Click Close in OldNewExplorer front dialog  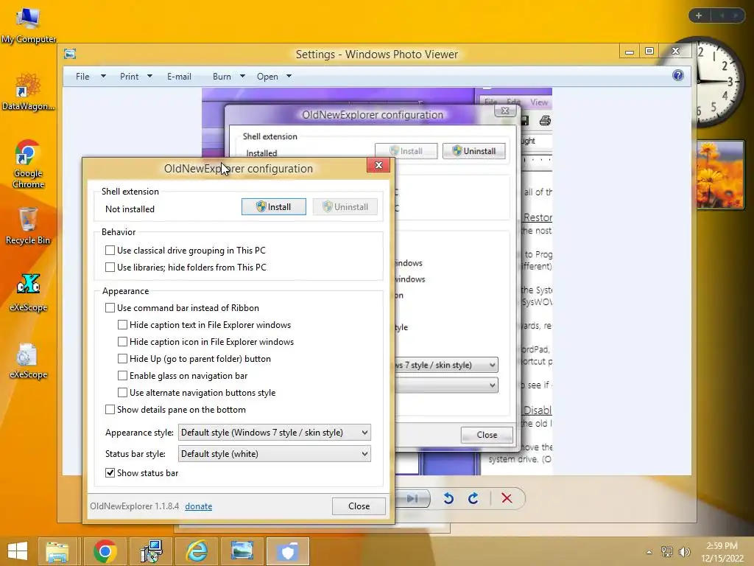click(359, 506)
